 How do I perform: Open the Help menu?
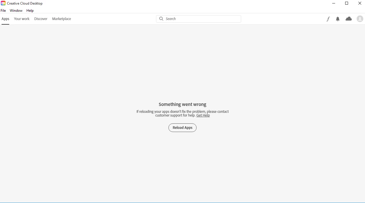click(30, 11)
